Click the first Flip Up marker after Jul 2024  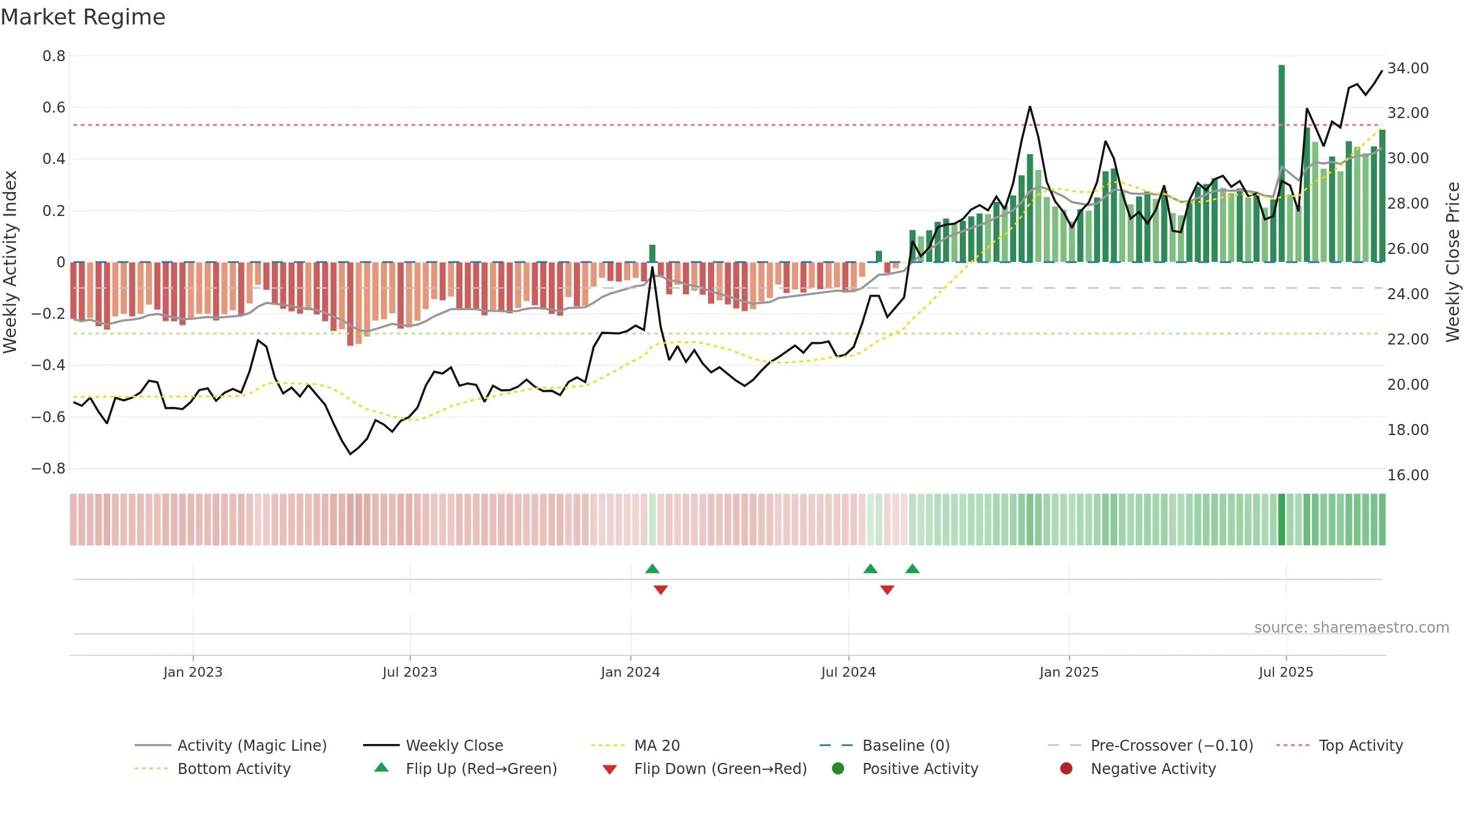click(x=870, y=569)
